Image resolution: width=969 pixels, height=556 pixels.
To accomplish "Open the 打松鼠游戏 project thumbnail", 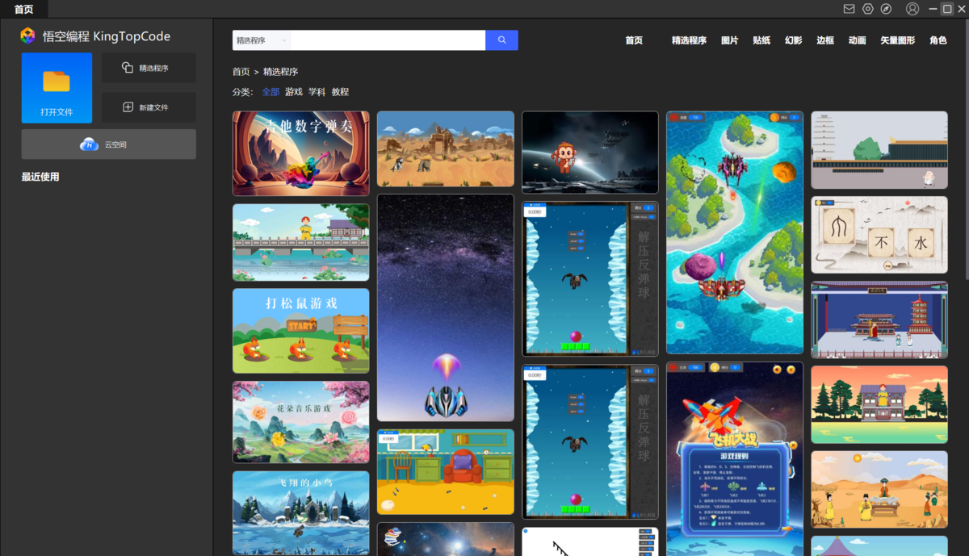I will click(300, 331).
